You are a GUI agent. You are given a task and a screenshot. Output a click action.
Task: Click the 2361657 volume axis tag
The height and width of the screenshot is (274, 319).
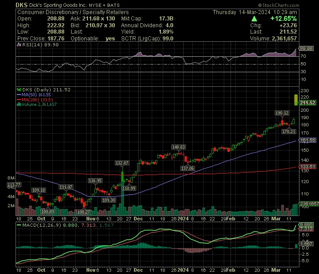[309, 204]
